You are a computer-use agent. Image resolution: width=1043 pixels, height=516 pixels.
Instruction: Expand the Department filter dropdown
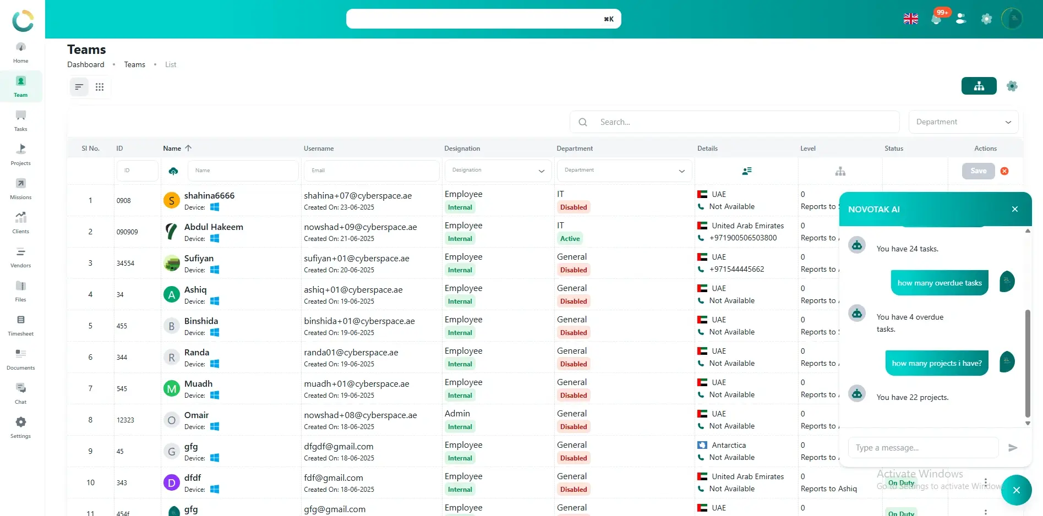pos(963,122)
